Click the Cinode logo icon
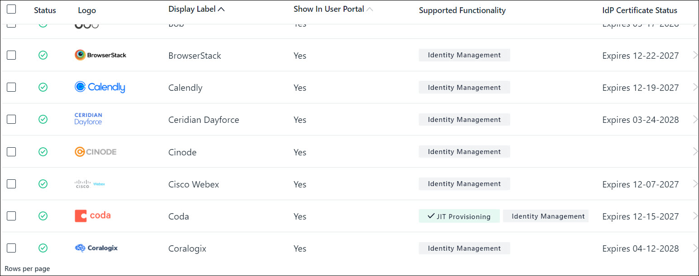 pyautogui.click(x=96, y=152)
